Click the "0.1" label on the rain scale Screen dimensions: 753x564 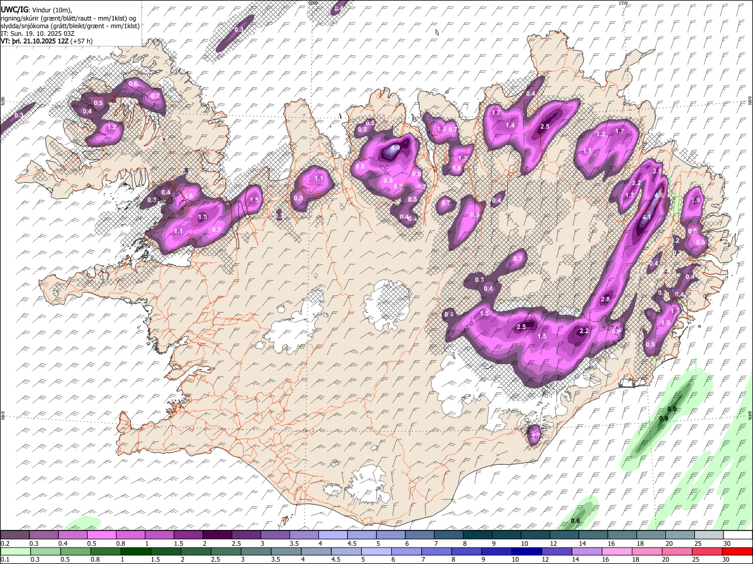[x=5, y=559]
